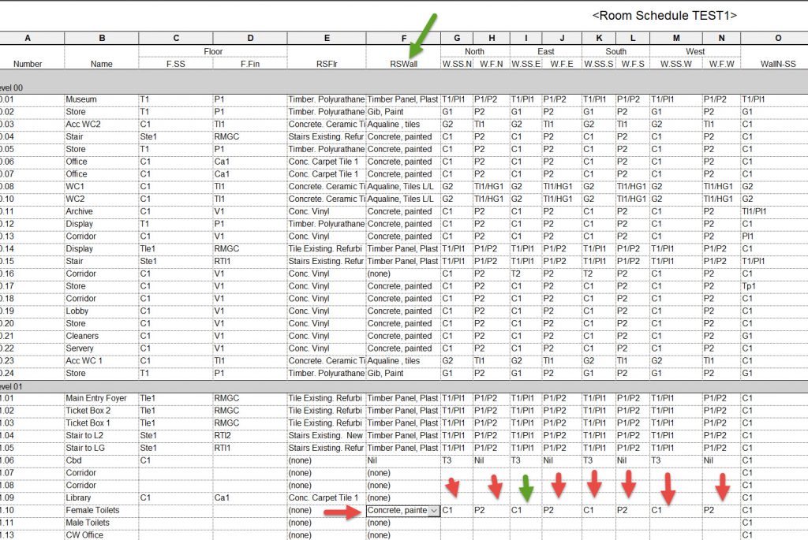Select column letter F header
808x540 pixels.
[x=403, y=38]
